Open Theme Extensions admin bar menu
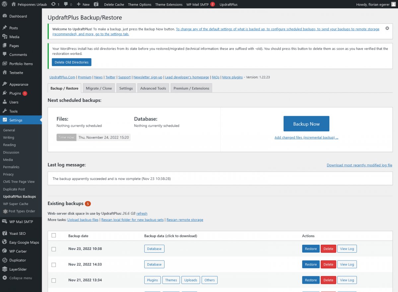Screen dimensions: 398x292 click(x=169, y=4)
